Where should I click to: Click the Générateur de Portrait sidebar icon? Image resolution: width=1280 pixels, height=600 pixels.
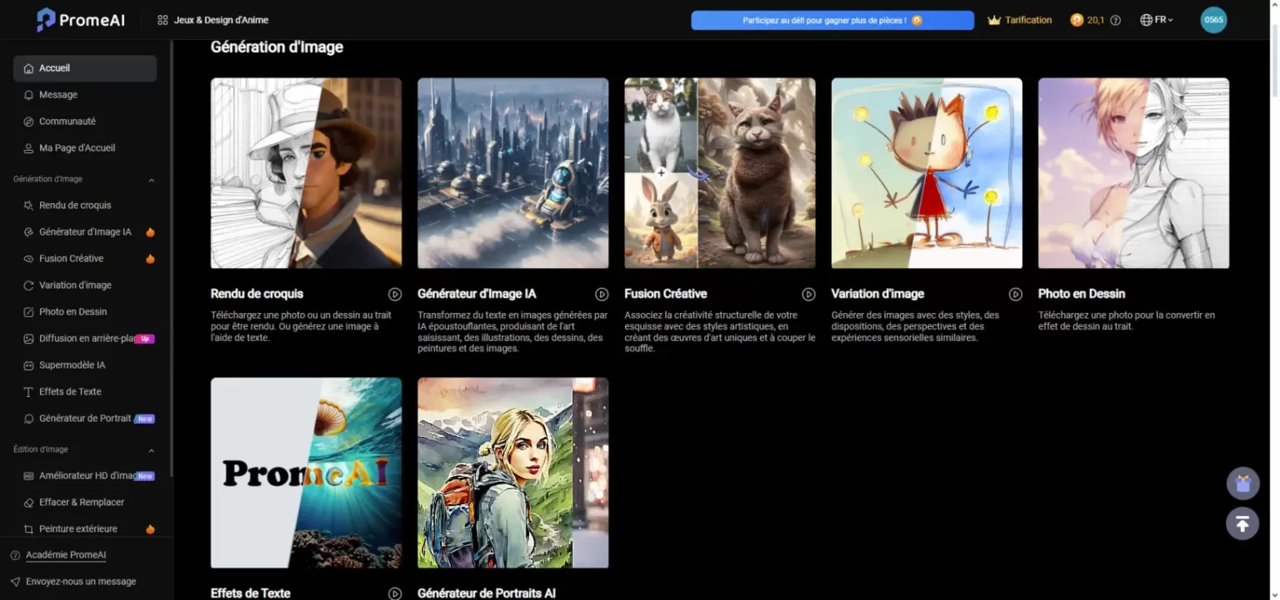[29, 419]
